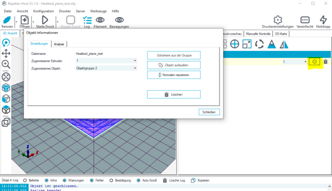Select the zoom view magnifier tool
Screen dimensions: 332x191
6,65
